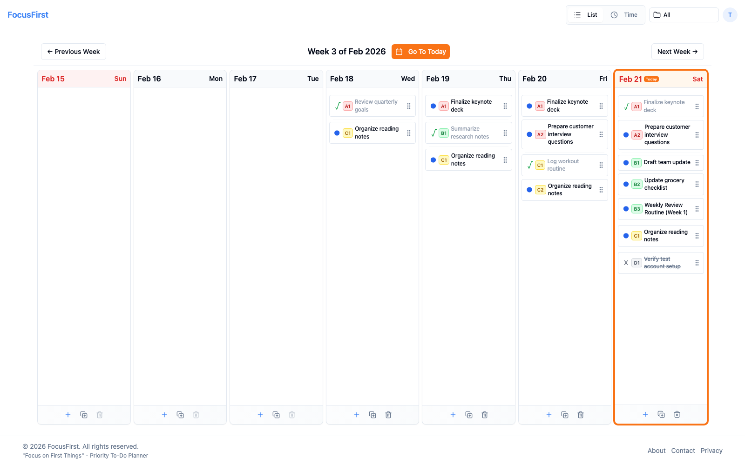Click the plus icon under the Feb 18 column

[x=357, y=414]
